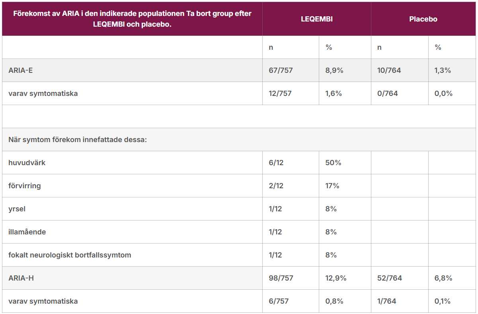
Task: Select the 98/757 cell
Action: click(x=281, y=278)
